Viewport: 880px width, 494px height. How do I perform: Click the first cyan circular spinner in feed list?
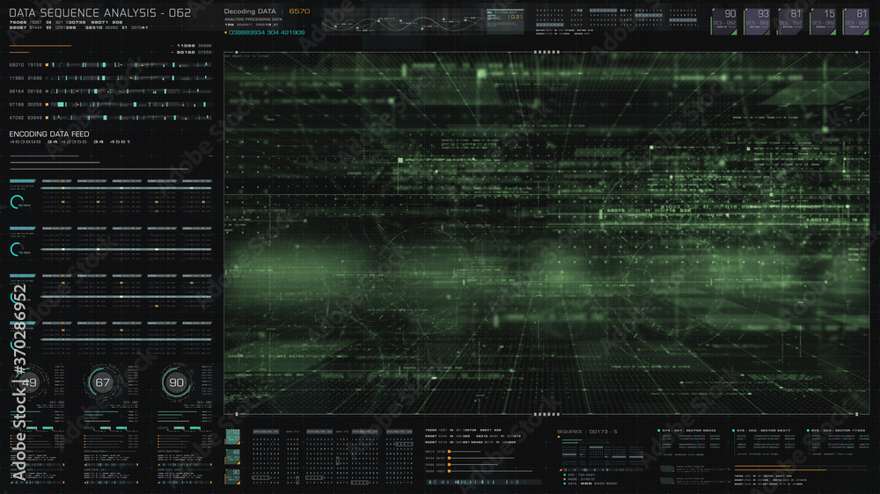click(17, 202)
